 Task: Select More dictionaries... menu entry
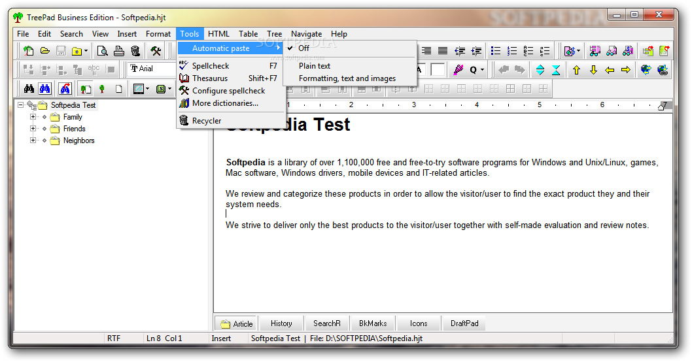(x=230, y=103)
